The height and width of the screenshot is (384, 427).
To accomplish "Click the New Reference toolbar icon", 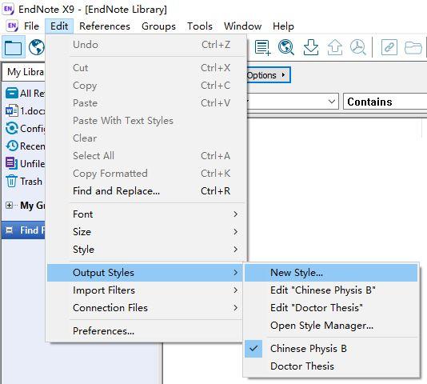I will [262, 48].
